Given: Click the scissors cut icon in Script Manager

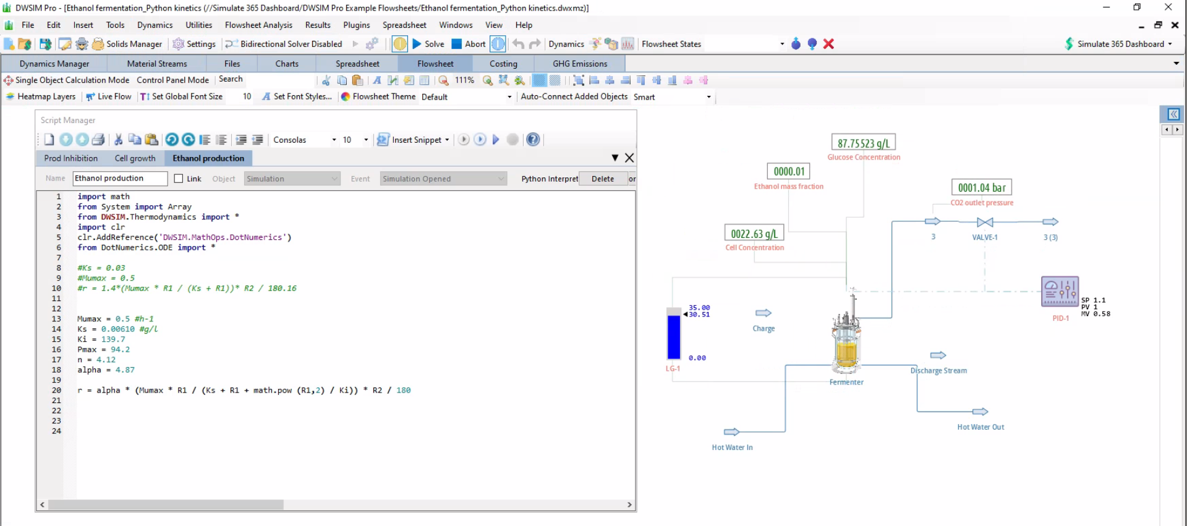Looking at the screenshot, I should pyautogui.click(x=118, y=140).
